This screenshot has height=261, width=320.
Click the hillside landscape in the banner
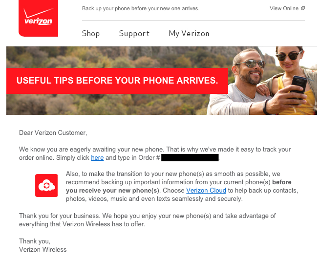coord(106,57)
